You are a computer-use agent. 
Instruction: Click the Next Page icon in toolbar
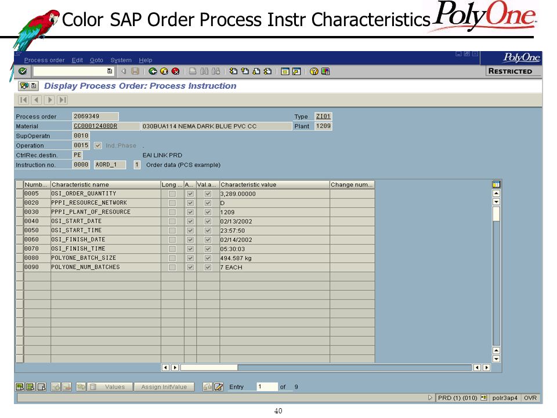pos(256,71)
